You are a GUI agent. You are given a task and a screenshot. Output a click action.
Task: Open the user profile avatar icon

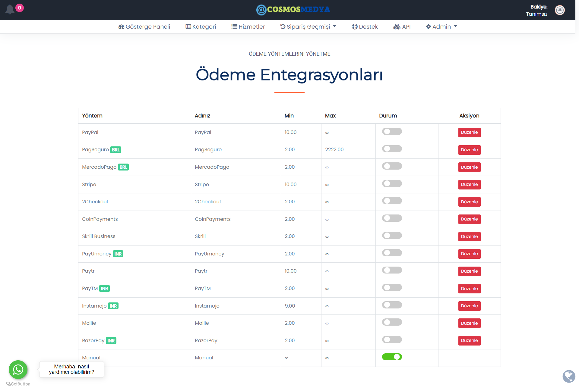tap(560, 10)
